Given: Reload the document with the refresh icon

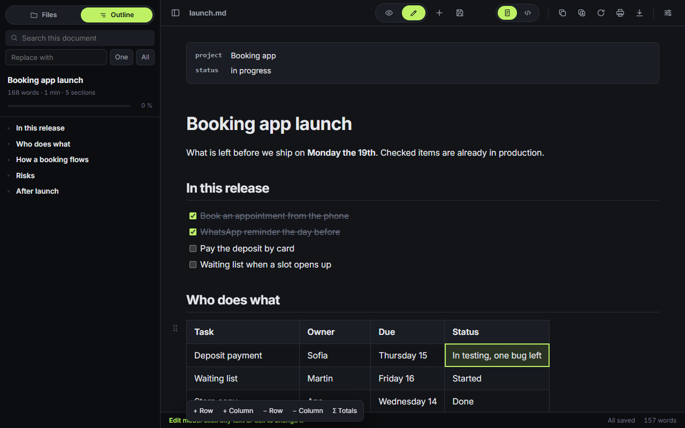Looking at the screenshot, I should [601, 13].
